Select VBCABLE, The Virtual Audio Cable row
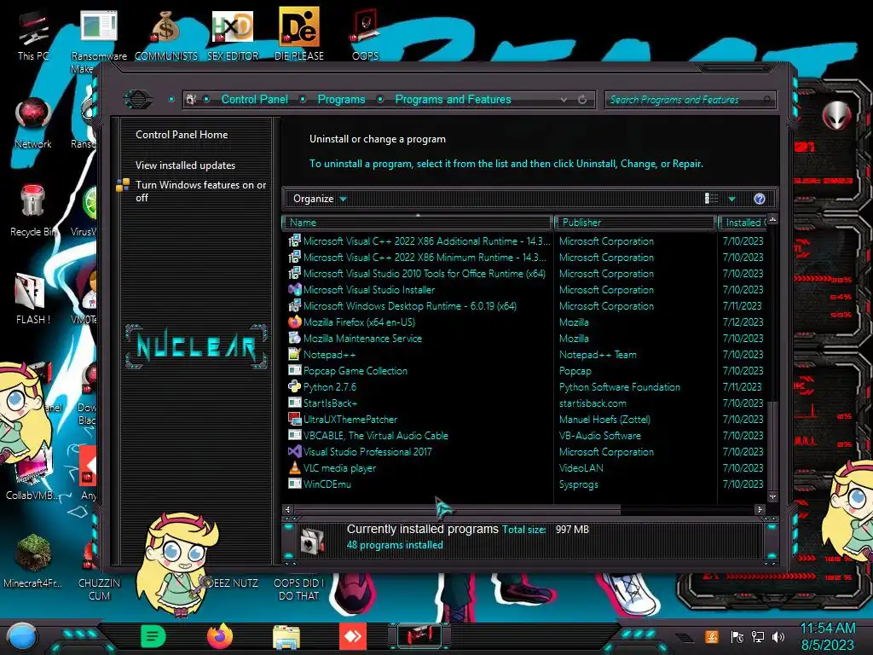 tap(526, 436)
